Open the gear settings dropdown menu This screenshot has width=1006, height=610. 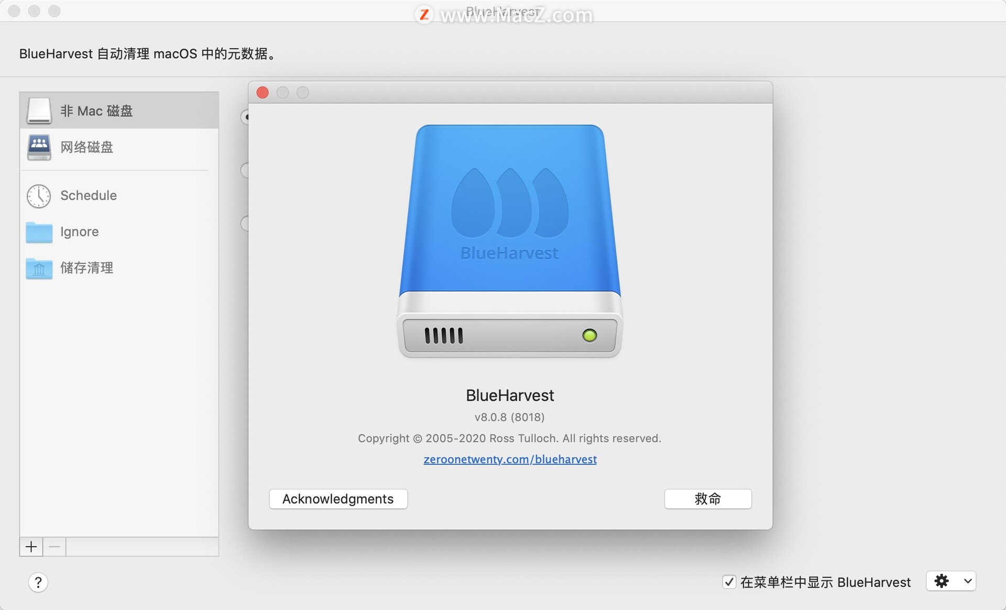pos(950,581)
